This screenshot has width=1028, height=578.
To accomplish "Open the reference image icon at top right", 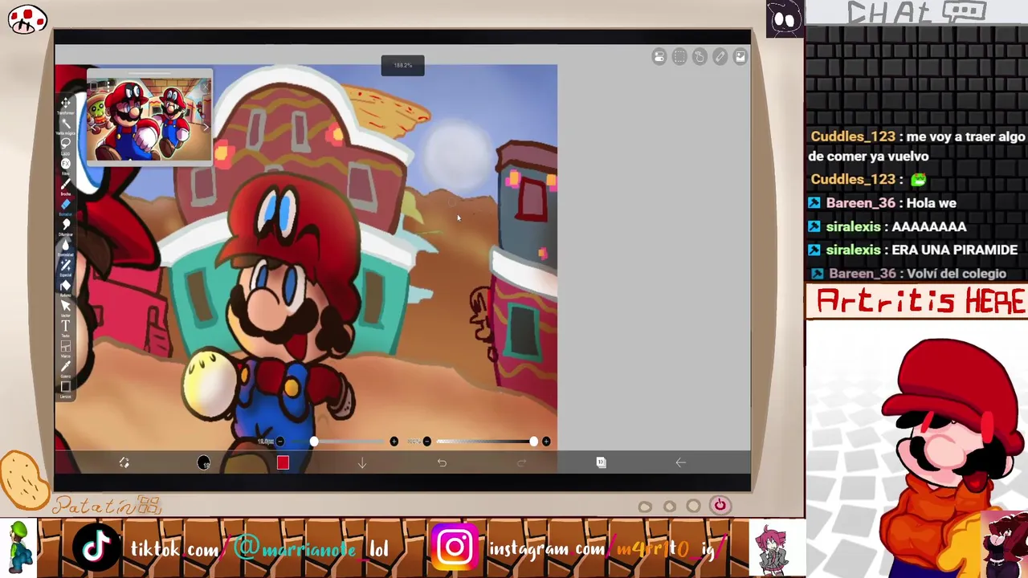I will [740, 56].
